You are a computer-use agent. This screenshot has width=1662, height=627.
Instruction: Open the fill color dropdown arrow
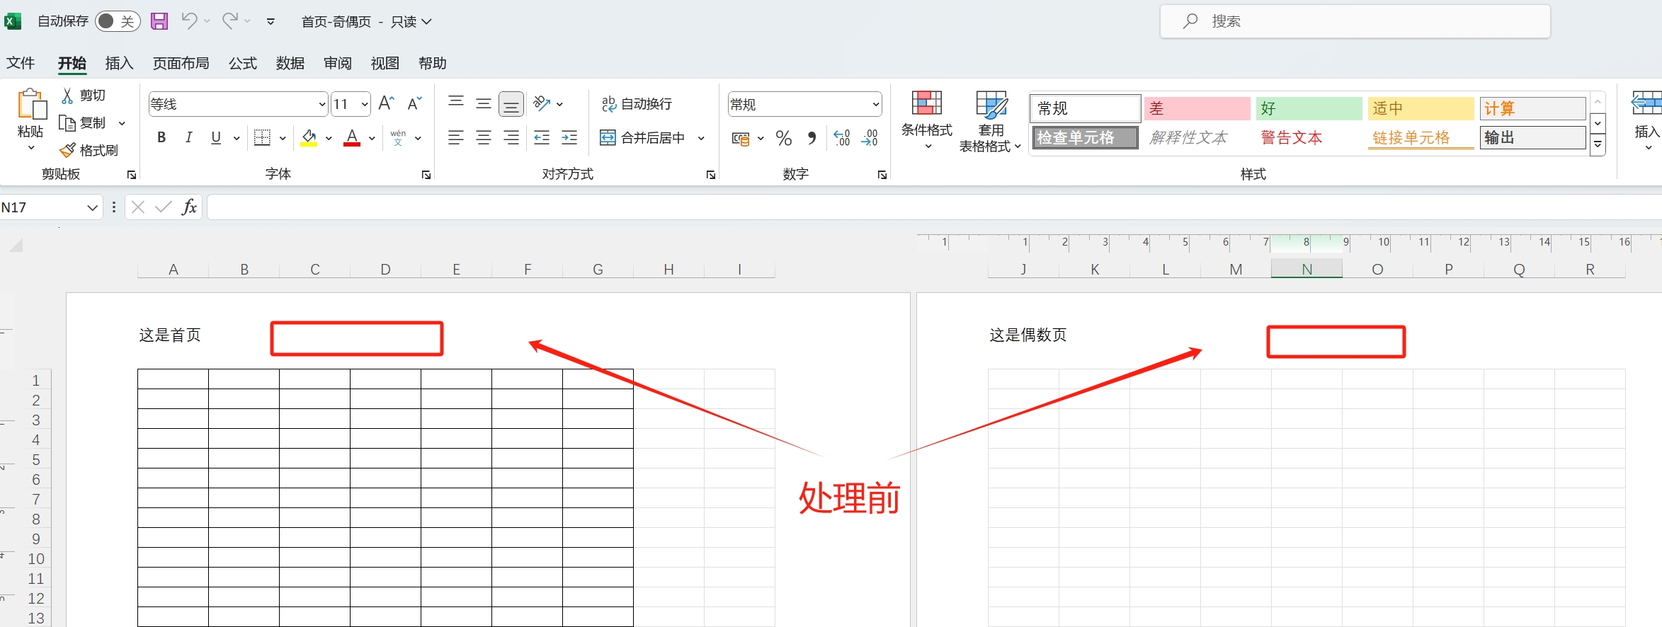click(x=329, y=138)
